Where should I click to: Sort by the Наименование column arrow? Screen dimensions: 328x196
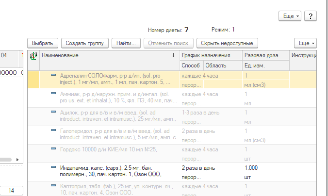pos(173,56)
